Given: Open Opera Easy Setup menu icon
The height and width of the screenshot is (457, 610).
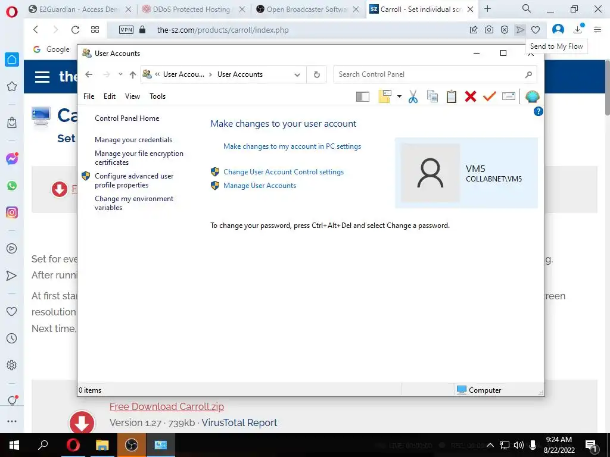Looking at the screenshot, I should tap(597, 30).
